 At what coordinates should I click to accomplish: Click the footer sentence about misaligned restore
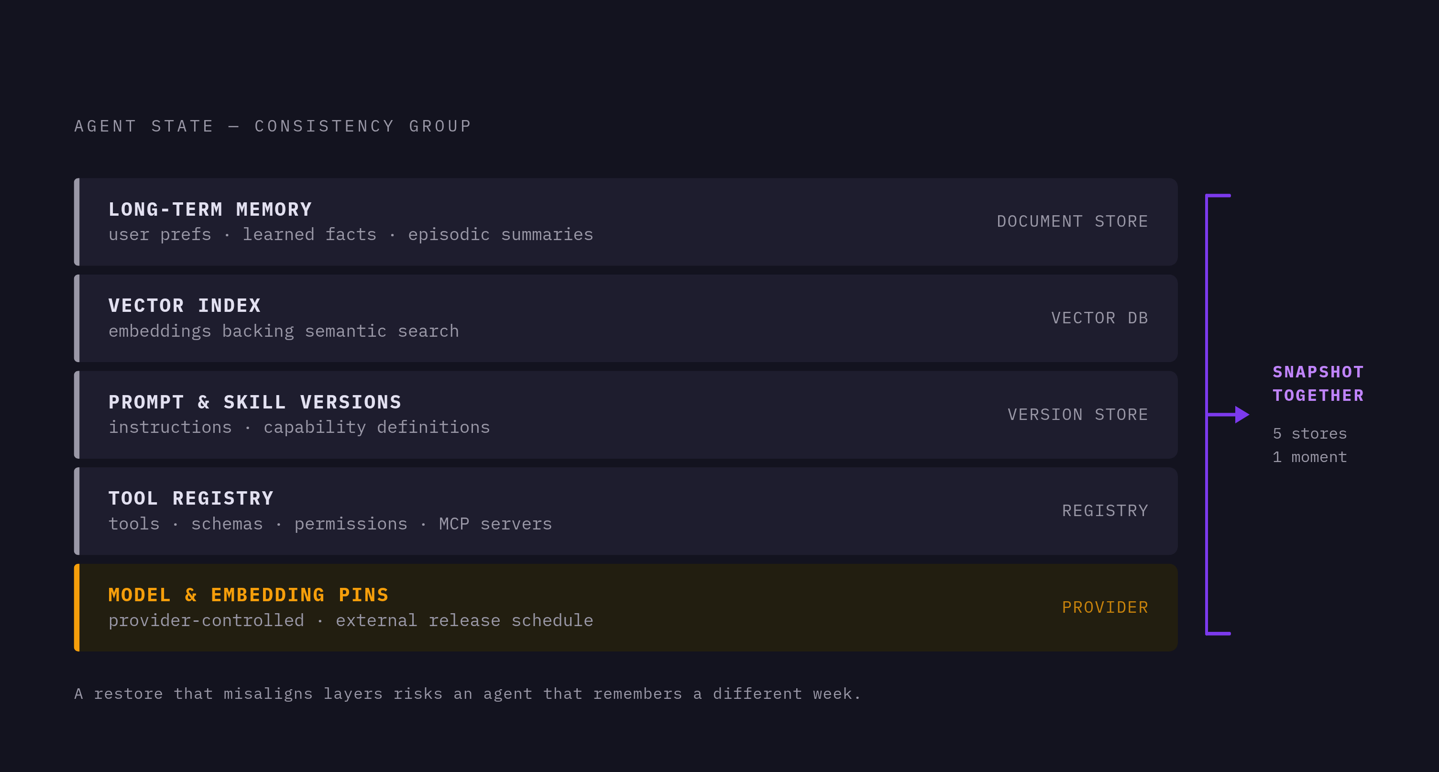468,694
